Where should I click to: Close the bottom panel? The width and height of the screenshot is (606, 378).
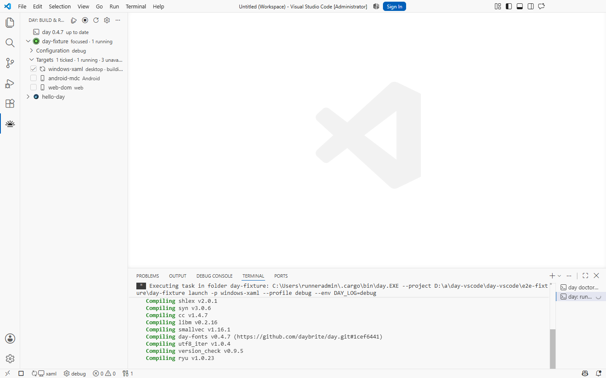(x=596, y=276)
